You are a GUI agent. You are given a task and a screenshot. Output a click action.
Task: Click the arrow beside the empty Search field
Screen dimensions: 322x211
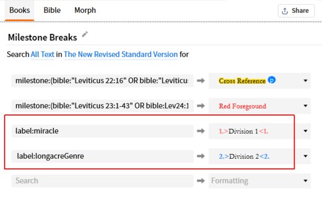click(x=201, y=181)
